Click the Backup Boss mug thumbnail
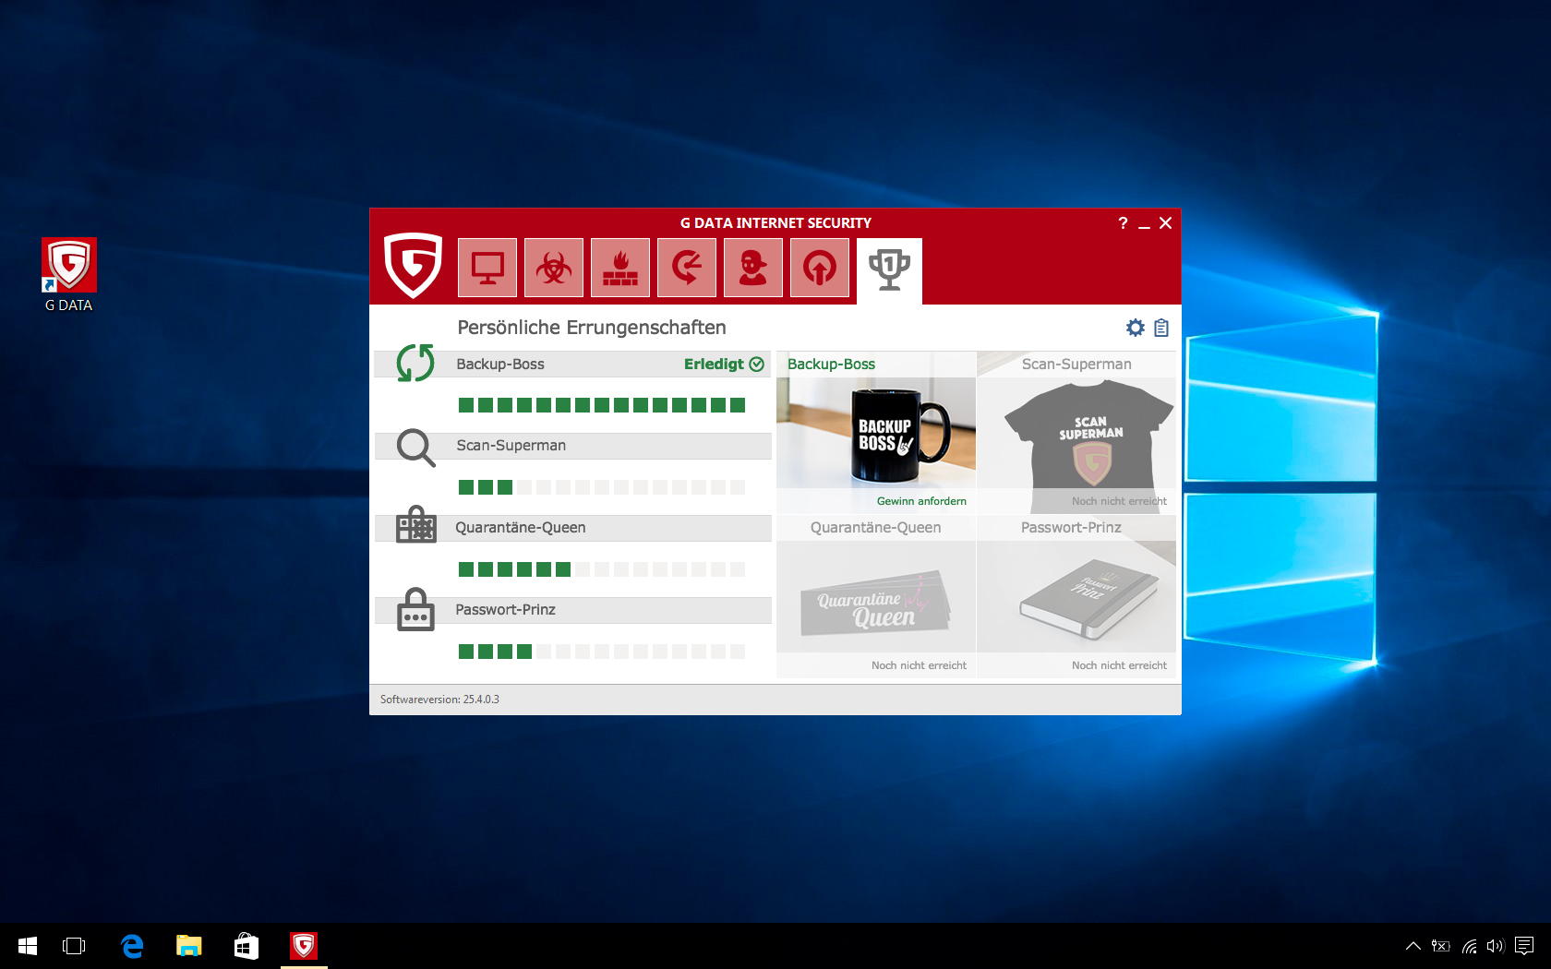Screen dimensions: 1551x969 tap(876, 433)
